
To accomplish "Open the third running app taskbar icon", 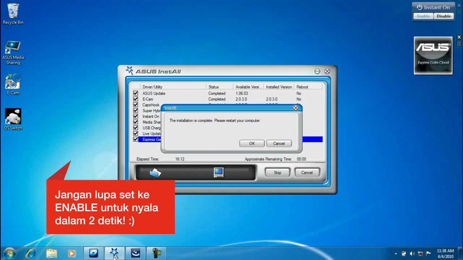I will [x=136, y=253].
